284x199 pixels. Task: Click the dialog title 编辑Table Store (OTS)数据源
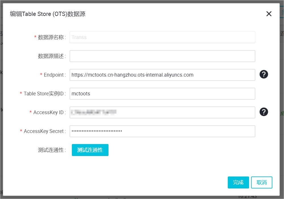pos(48,14)
